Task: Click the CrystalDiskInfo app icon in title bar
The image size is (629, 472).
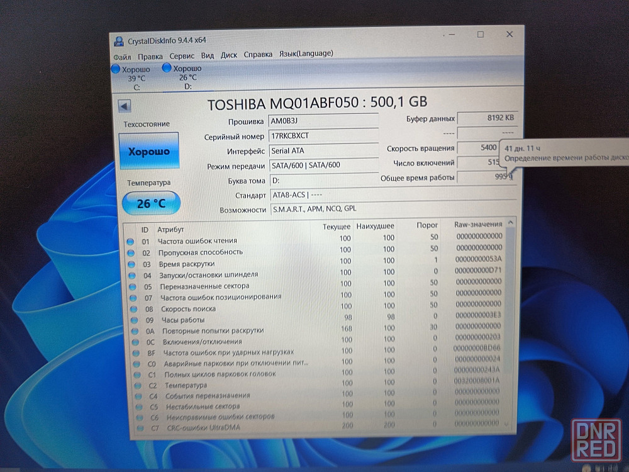Action: pos(118,41)
